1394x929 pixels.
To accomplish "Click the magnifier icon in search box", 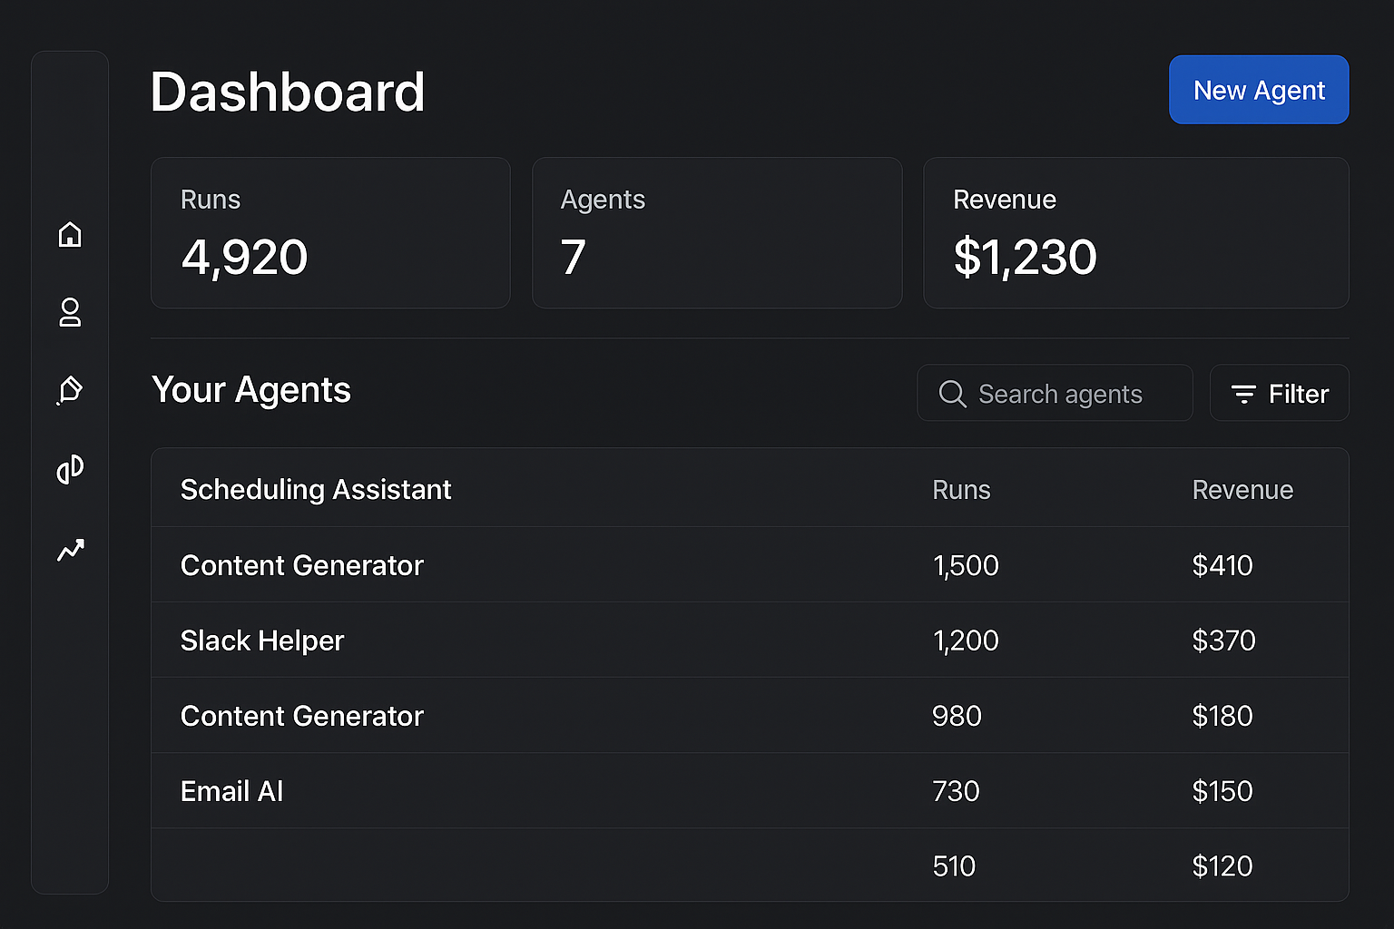I will (x=952, y=394).
